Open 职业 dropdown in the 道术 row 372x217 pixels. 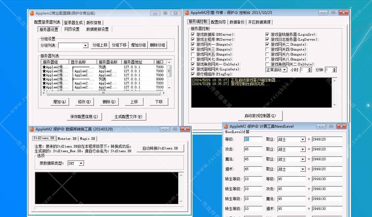(303, 169)
